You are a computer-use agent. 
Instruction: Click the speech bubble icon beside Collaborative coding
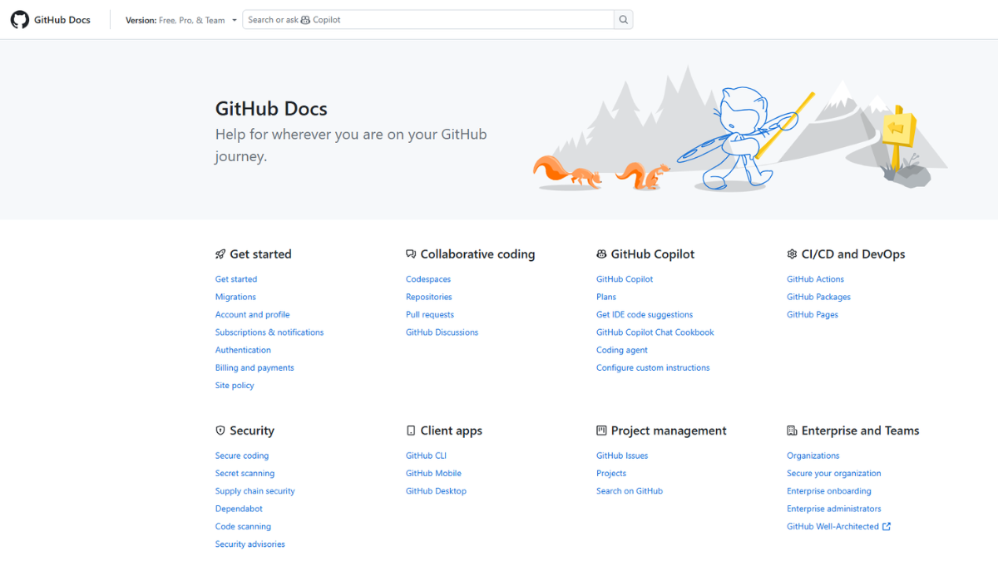click(410, 253)
